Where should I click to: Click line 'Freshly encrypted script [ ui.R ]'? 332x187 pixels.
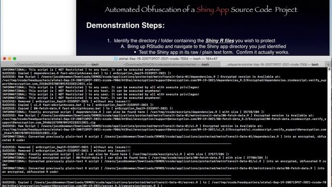tap(116, 154)
